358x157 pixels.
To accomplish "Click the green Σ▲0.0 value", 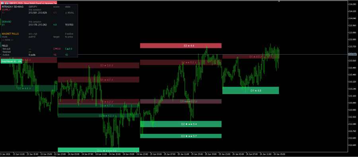I will (68, 49).
